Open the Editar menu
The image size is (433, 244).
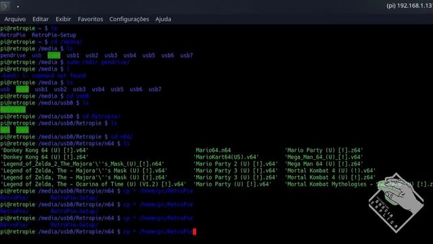(41, 19)
